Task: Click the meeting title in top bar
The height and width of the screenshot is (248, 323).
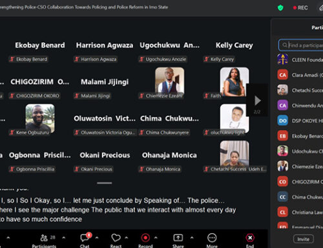Action: [x=84, y=7]
